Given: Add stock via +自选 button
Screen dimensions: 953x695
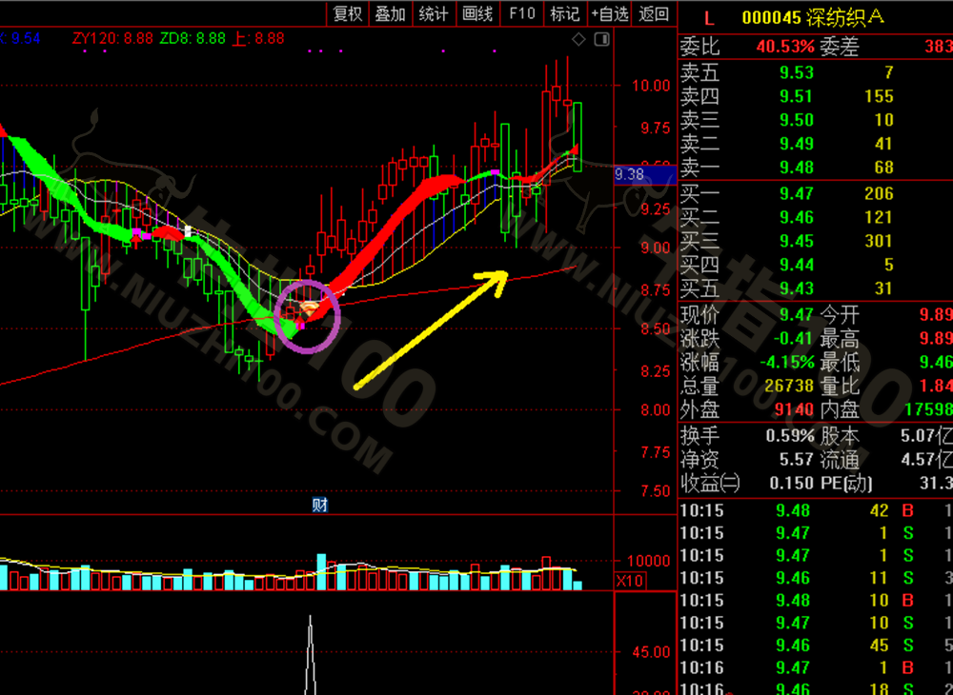Looking at the screenshot, I should tap(610, 13).
